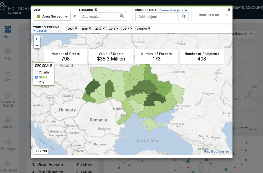This screenshot has height=173, width=263.
Task: Click the location search magnifier icon
Action: 122,16
